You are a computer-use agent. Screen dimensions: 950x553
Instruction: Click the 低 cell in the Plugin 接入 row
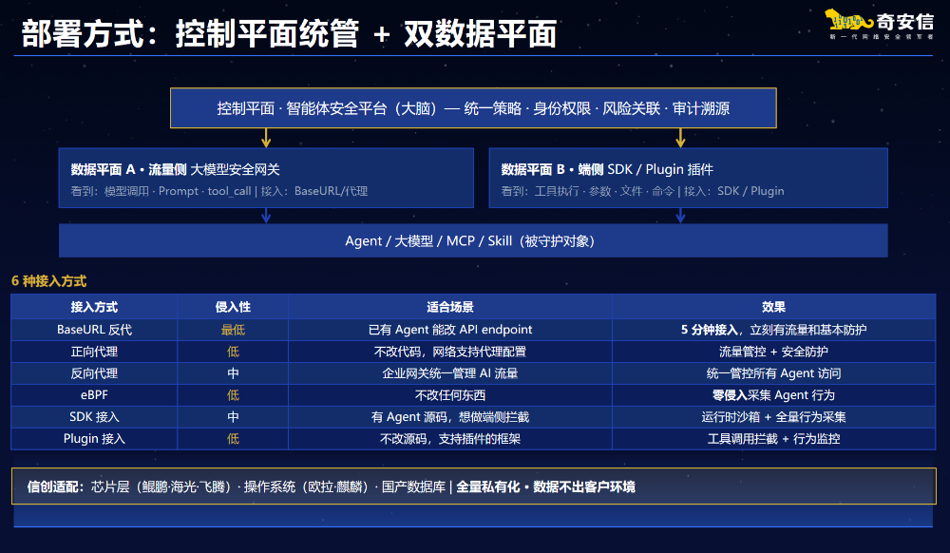click(233, 439)
